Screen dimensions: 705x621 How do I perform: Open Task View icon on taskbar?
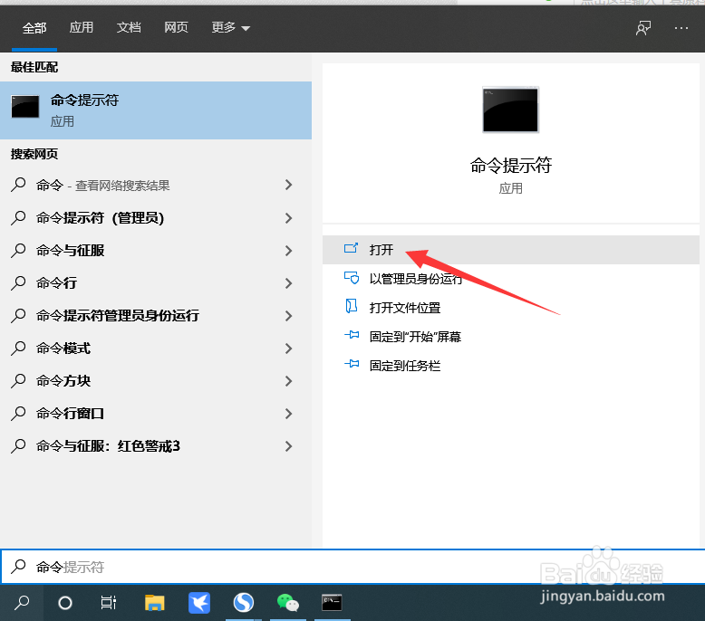[109, 603]
